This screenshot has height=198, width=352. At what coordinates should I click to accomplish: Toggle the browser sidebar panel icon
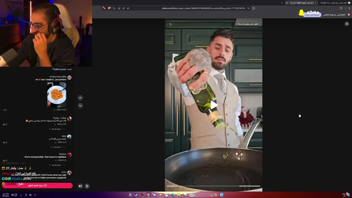click(119, 8)
